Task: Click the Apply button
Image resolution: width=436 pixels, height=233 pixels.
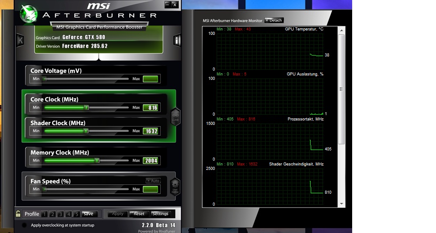Action: 117,214
